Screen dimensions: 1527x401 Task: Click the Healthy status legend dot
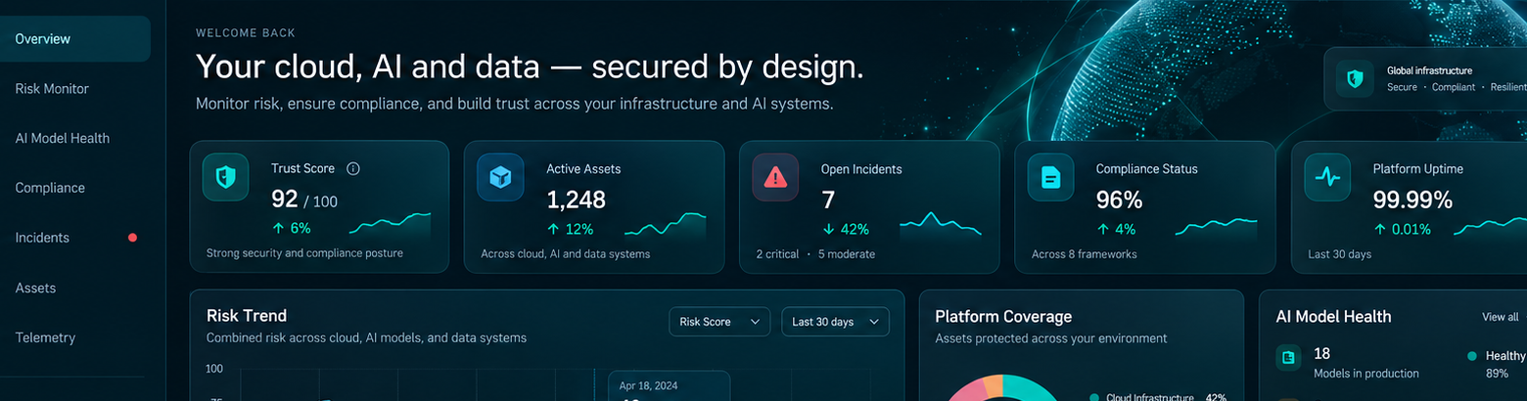[x=1472, y=356]
